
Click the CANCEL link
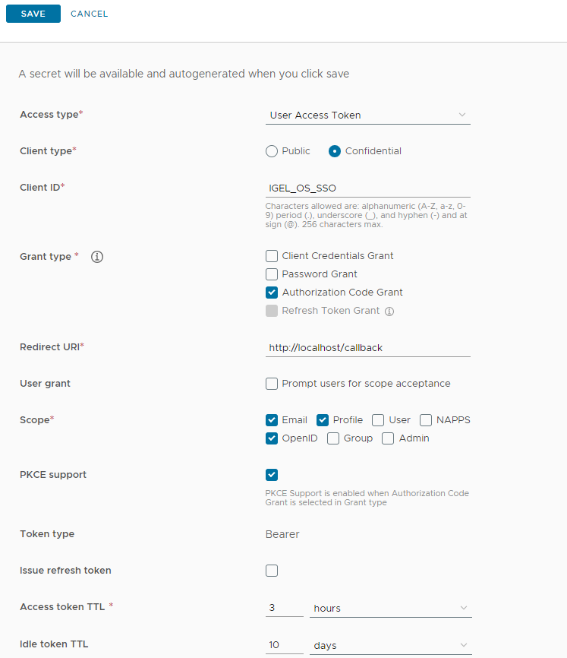click(90, 14)
